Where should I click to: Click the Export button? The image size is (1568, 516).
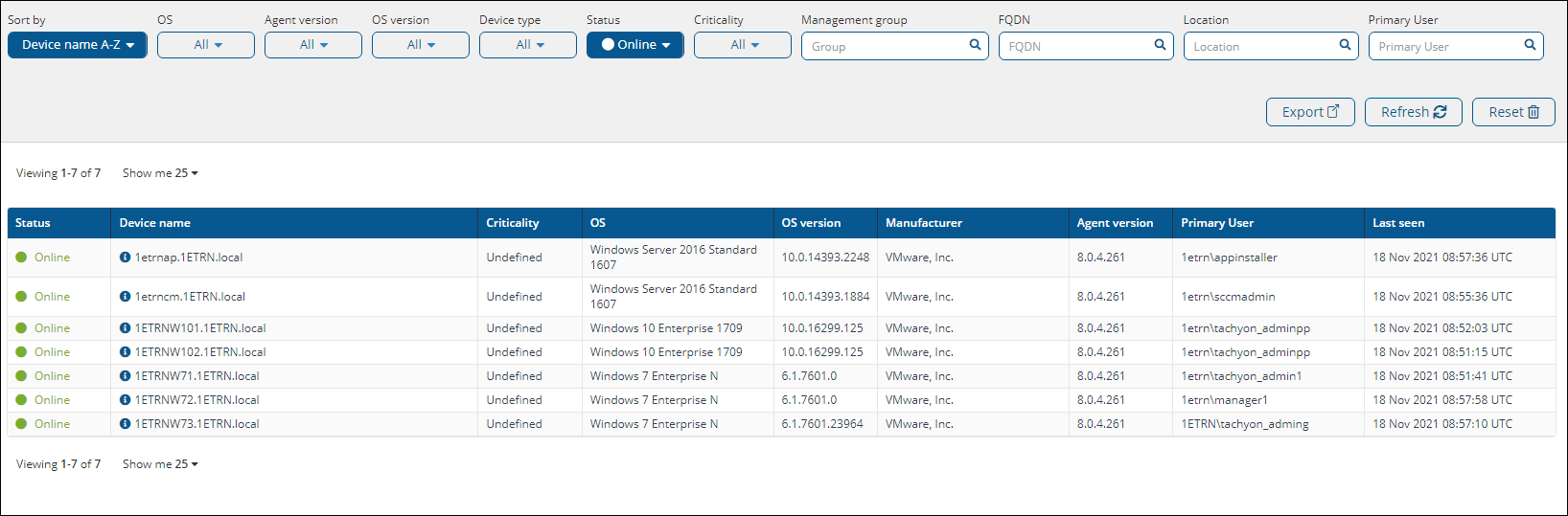click(x=1309, y=112)
